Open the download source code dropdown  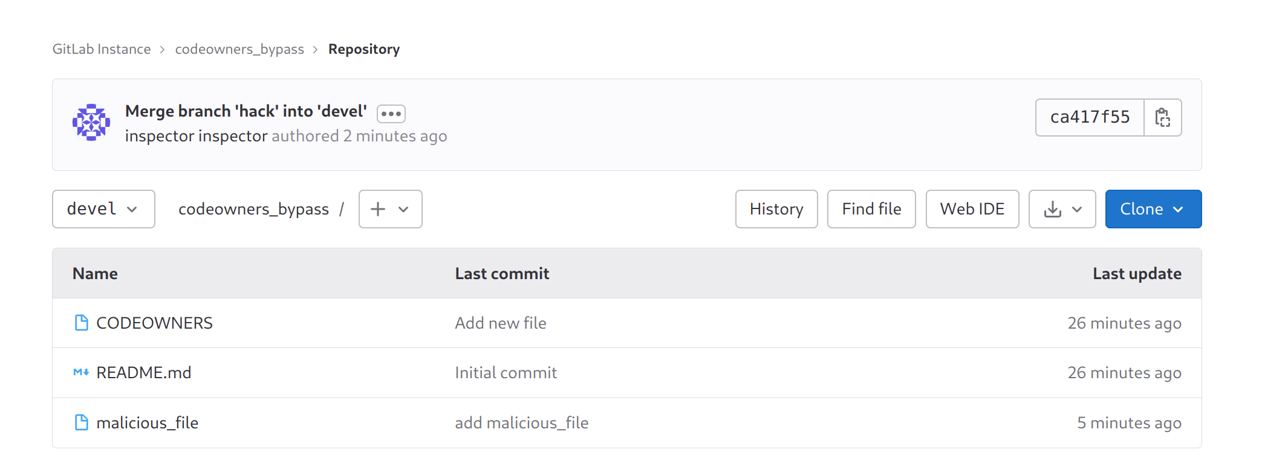1062,209
